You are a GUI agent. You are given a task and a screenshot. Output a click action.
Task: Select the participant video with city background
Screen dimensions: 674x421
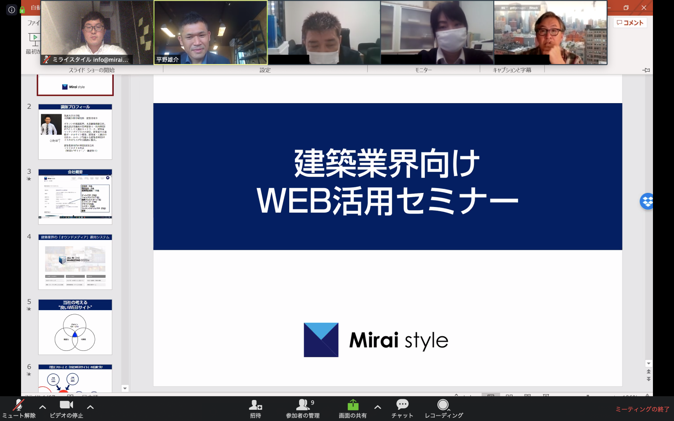[550, 33]
